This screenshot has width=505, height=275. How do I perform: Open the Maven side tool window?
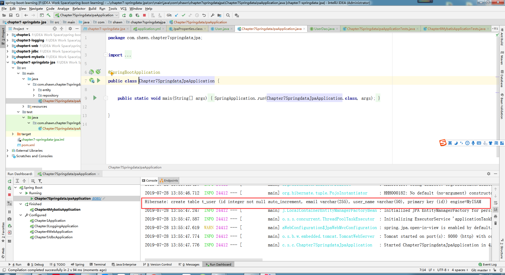pos(502,58)
